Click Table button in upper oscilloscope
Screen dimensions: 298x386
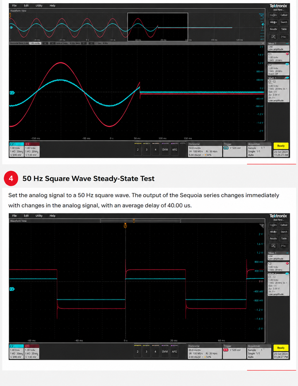pos(284,29)
